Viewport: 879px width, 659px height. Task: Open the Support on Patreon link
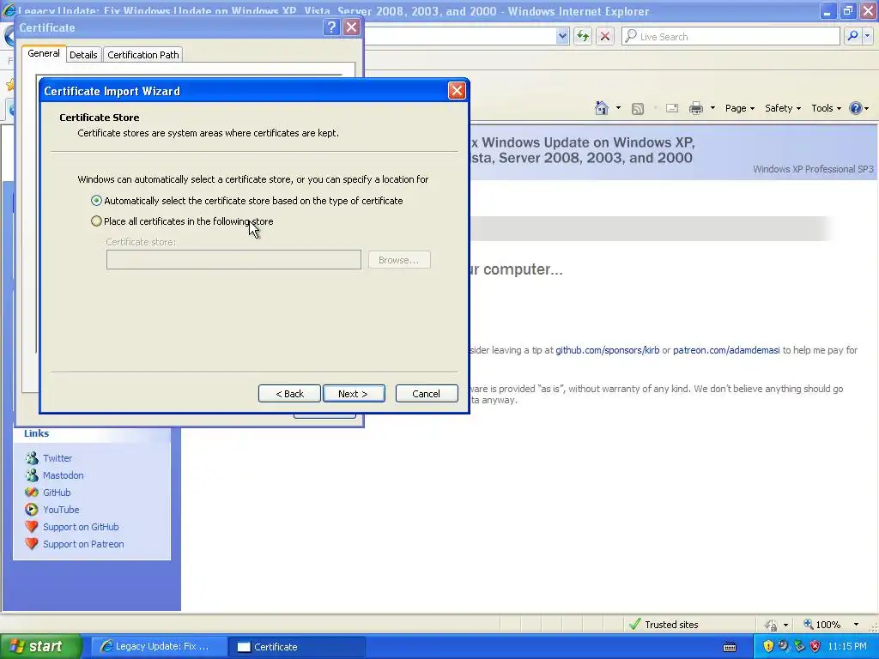pos(83,544)
